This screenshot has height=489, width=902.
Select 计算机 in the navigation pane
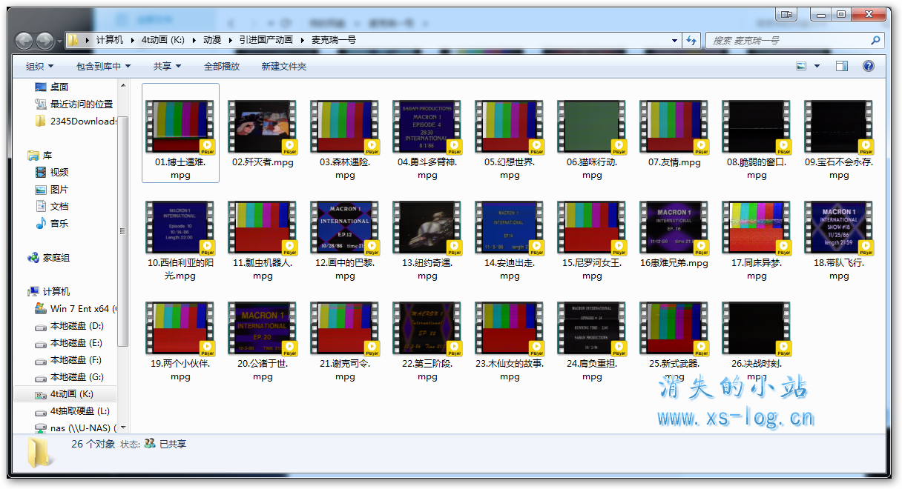[49, 292]
